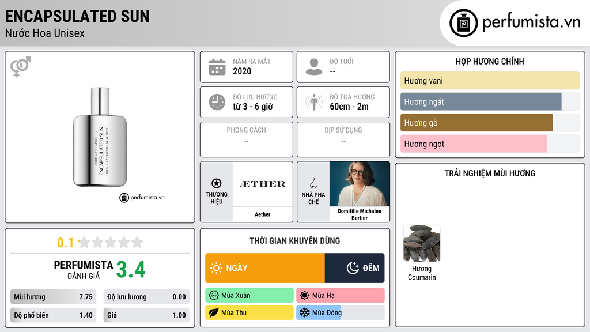Click the sun icon for Mùa Hạ
This screenshot has width=590, height=332.
305,296
